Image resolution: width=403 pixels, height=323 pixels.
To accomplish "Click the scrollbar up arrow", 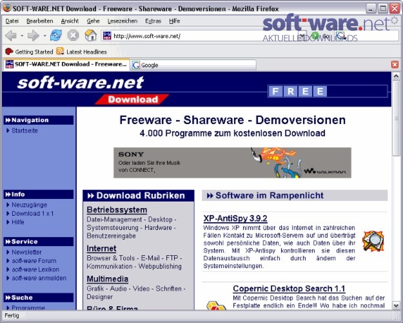I will 396,76.
